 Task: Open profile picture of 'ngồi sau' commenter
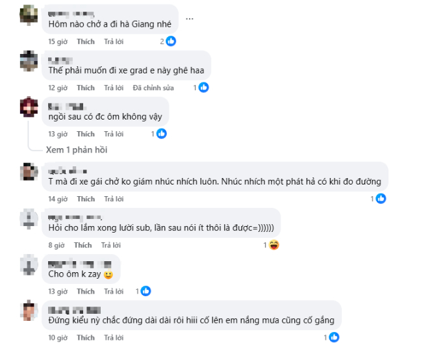29,106
